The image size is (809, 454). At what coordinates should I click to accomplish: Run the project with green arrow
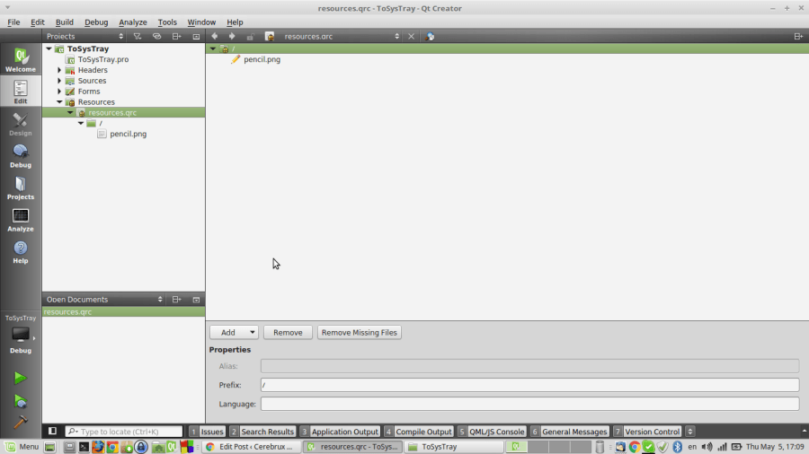20,378
